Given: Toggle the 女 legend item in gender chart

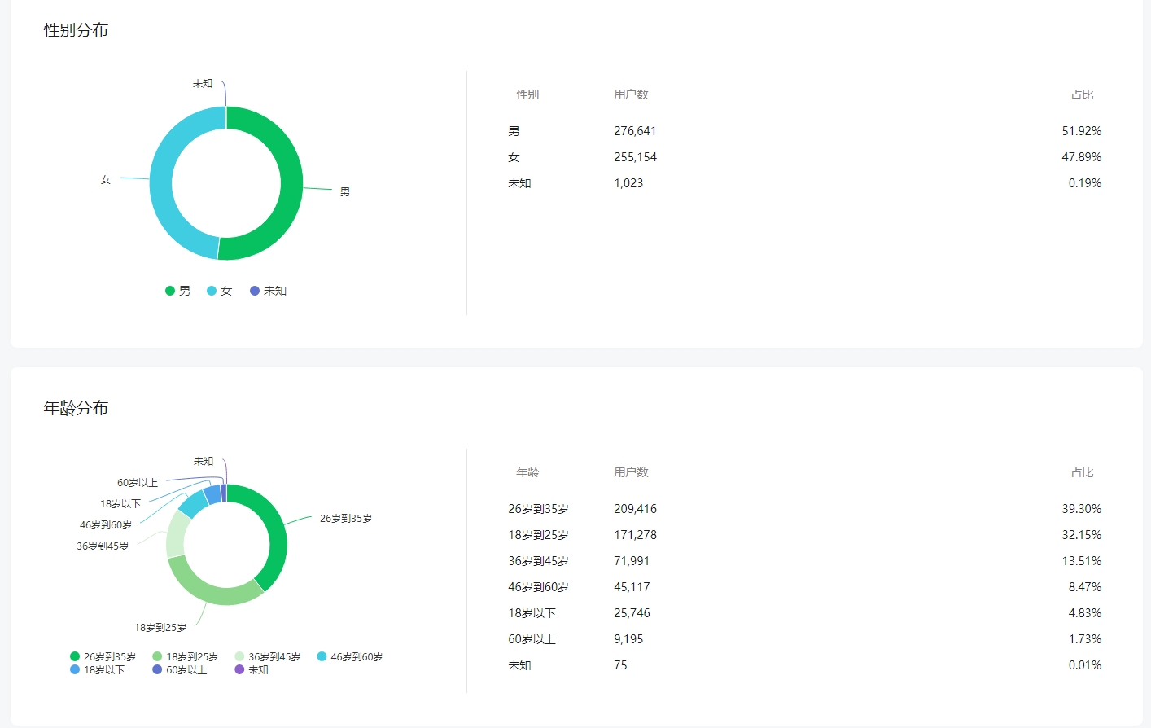Looking at the screenshot, I should (219, 291).
